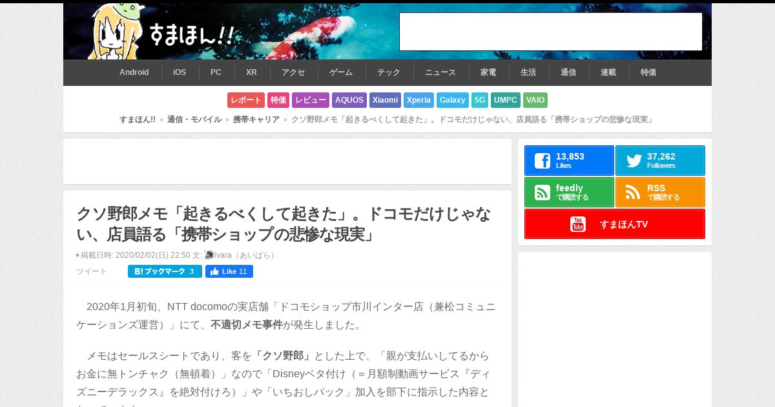Select the Xiaomi tag
Image resolution: width=775 pixels, height=407 pixels.
point(385,100)
